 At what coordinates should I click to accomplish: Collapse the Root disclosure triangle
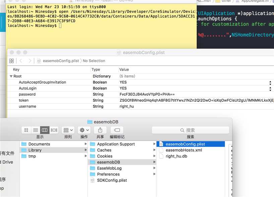pos(11,76)
